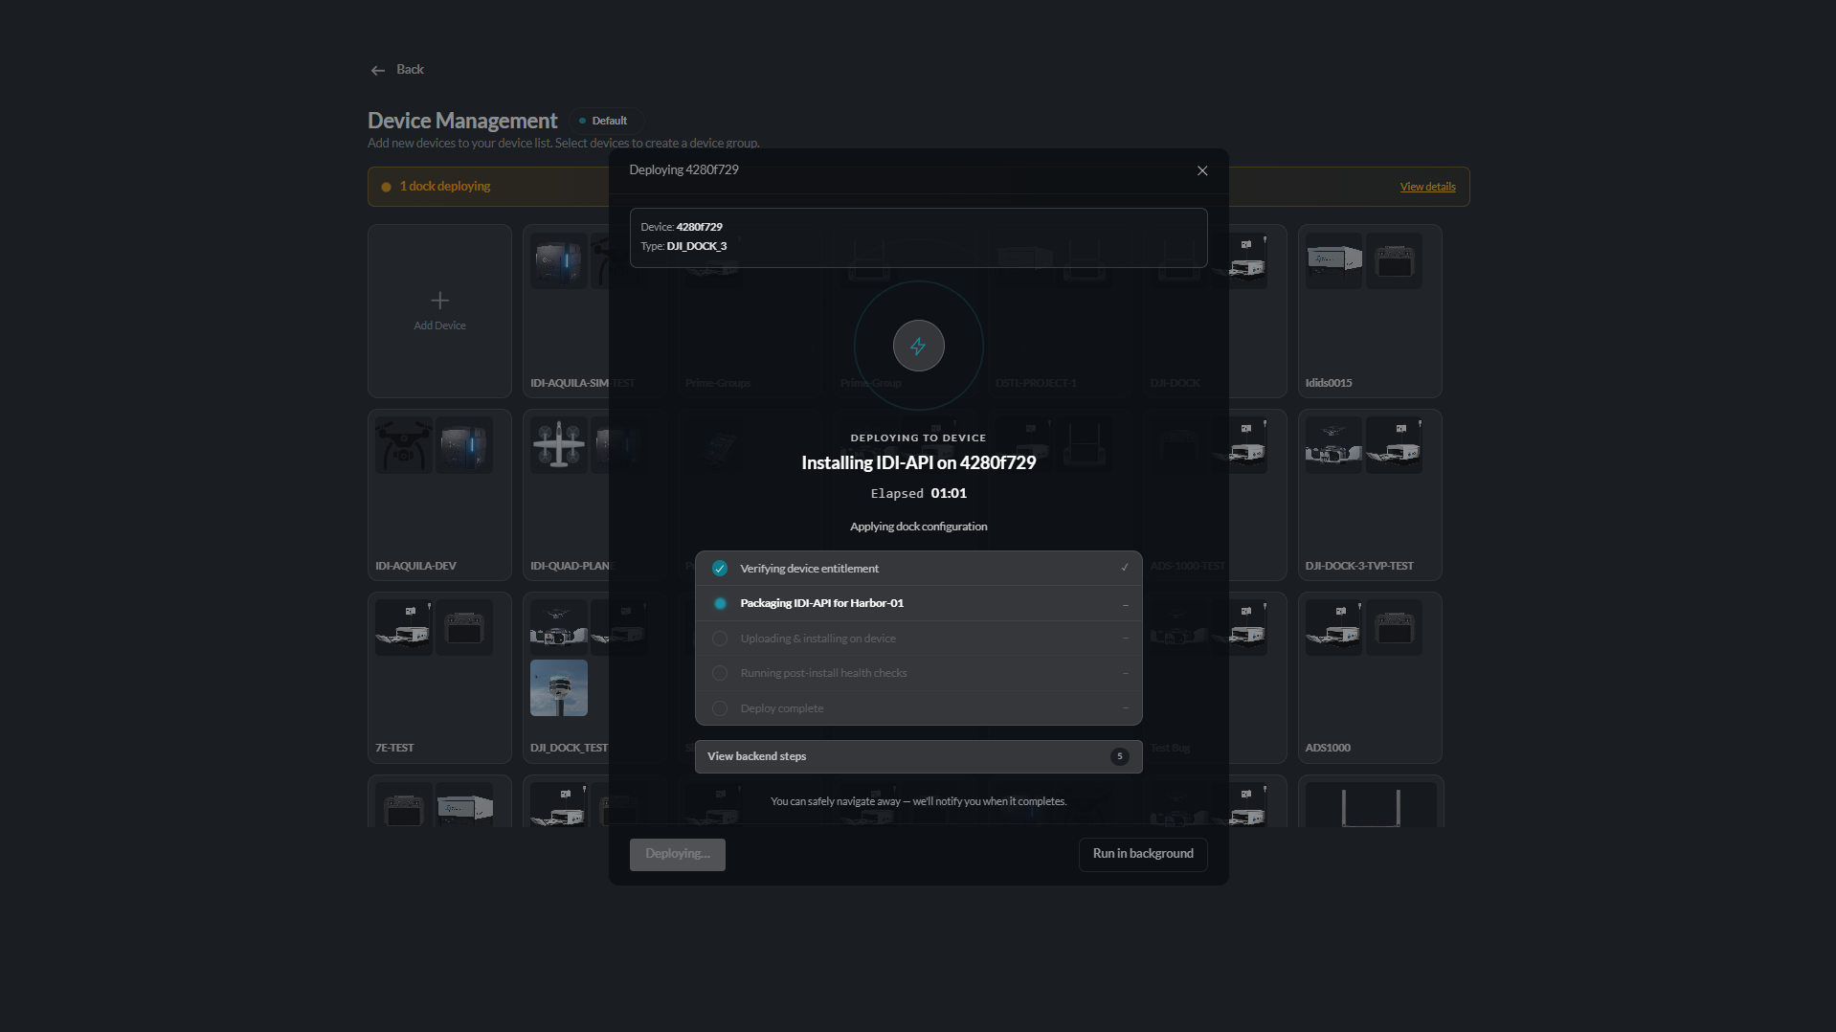This screenshot has width=1836, height=1032.
Task: Open View details link in banner
Action: (x=1427, y=187)
